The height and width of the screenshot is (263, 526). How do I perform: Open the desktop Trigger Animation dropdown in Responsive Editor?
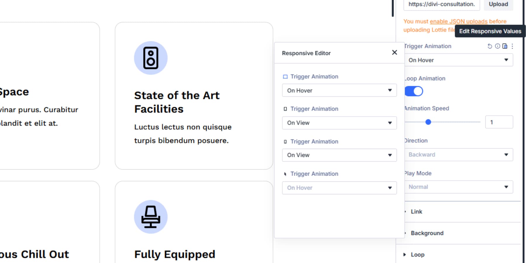[339, 91]
